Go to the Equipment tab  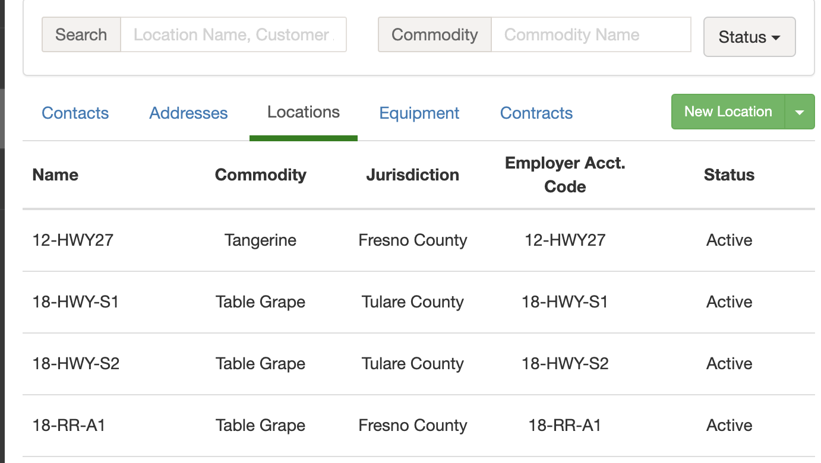(x=419, y=113)
